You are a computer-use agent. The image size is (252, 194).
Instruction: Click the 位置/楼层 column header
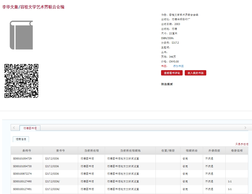tap(168, 151)
